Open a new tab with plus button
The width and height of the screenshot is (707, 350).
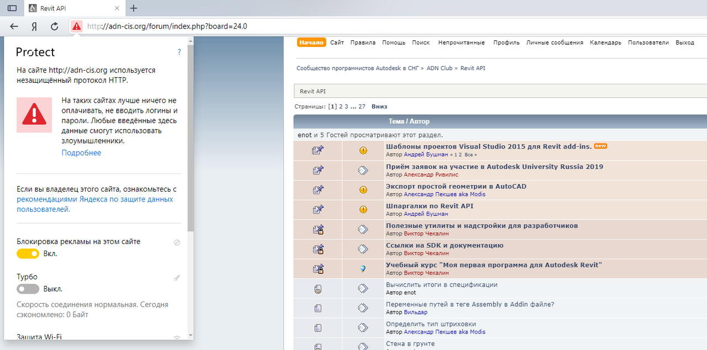point(134,8)
